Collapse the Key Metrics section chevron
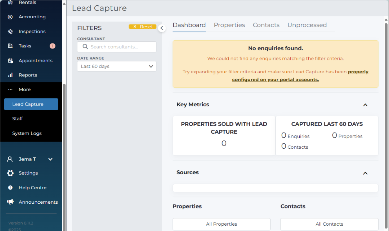The image size is (389, 231). point(365,105)
